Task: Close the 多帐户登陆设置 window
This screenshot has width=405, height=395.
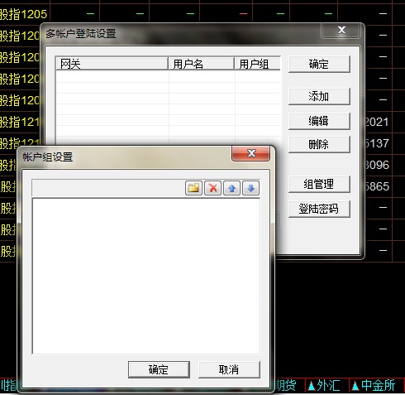Action: 341,30
